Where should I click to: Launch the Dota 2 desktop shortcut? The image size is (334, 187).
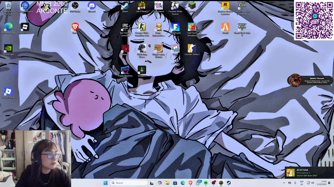125,50
